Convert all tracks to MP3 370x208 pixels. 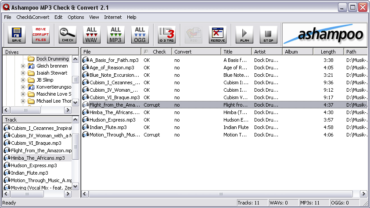click(x=115, y=35)
